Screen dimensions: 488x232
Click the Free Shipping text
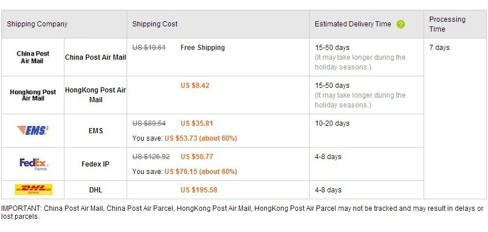point(203,48)
